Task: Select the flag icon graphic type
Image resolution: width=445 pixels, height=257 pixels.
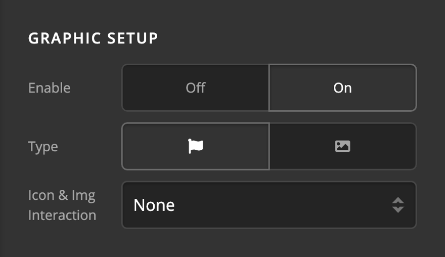Action: (x=195, y=146)
